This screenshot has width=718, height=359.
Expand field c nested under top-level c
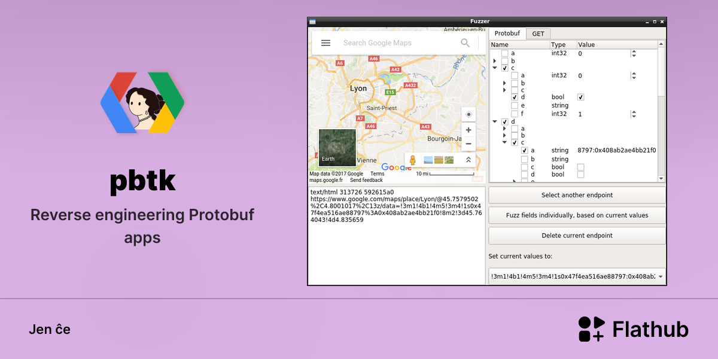(504, 90)
